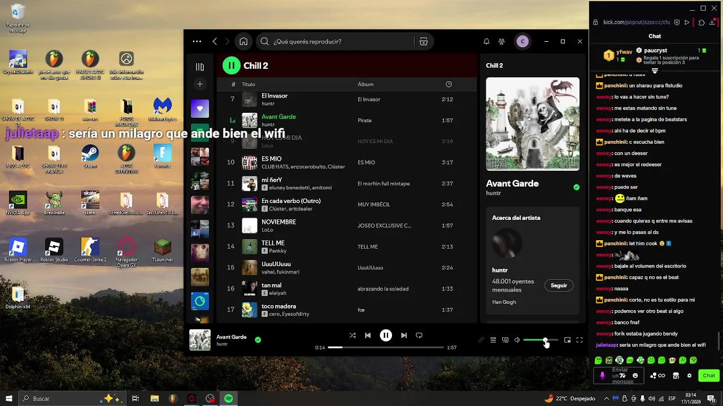The height and width of the screenshot is (406, 723).
Task: Open connect to a device icon
Action: [x=506, y=340]
